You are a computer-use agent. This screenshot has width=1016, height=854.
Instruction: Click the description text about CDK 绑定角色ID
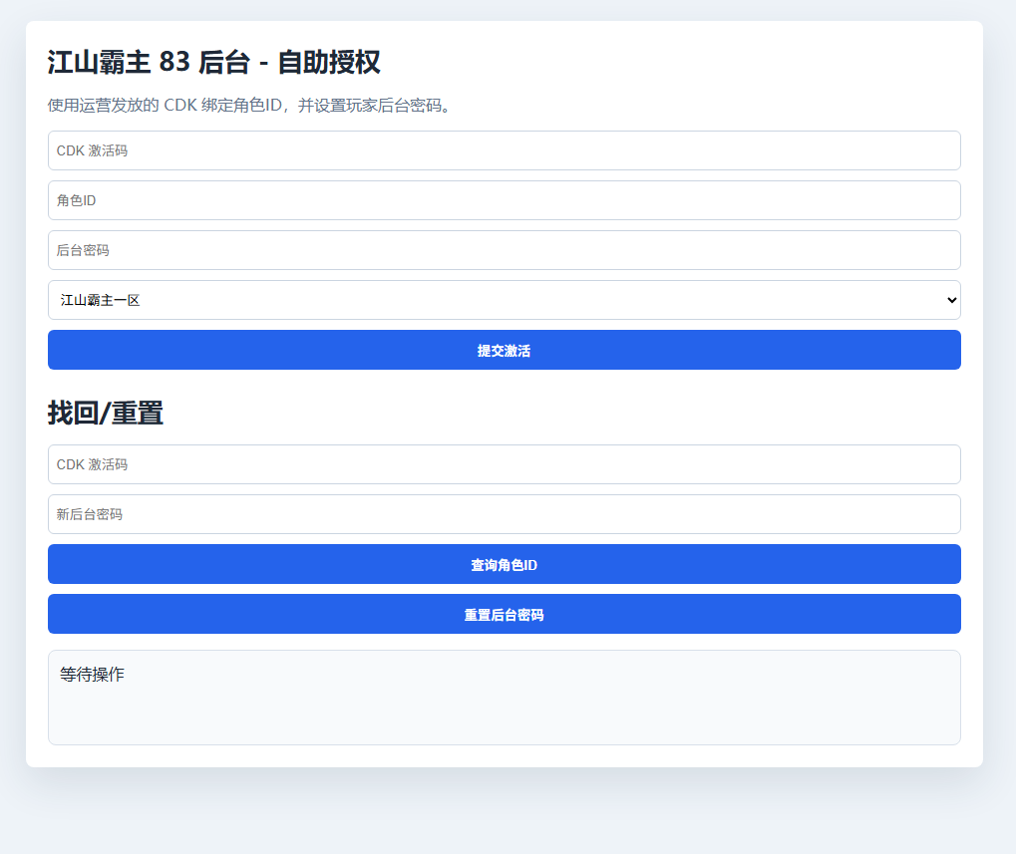(249, 105)
